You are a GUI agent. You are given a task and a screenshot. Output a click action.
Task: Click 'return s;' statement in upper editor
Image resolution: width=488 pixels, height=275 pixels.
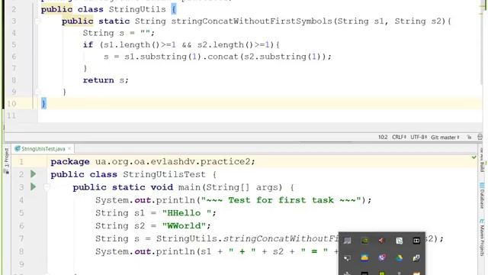pos(105,80)
